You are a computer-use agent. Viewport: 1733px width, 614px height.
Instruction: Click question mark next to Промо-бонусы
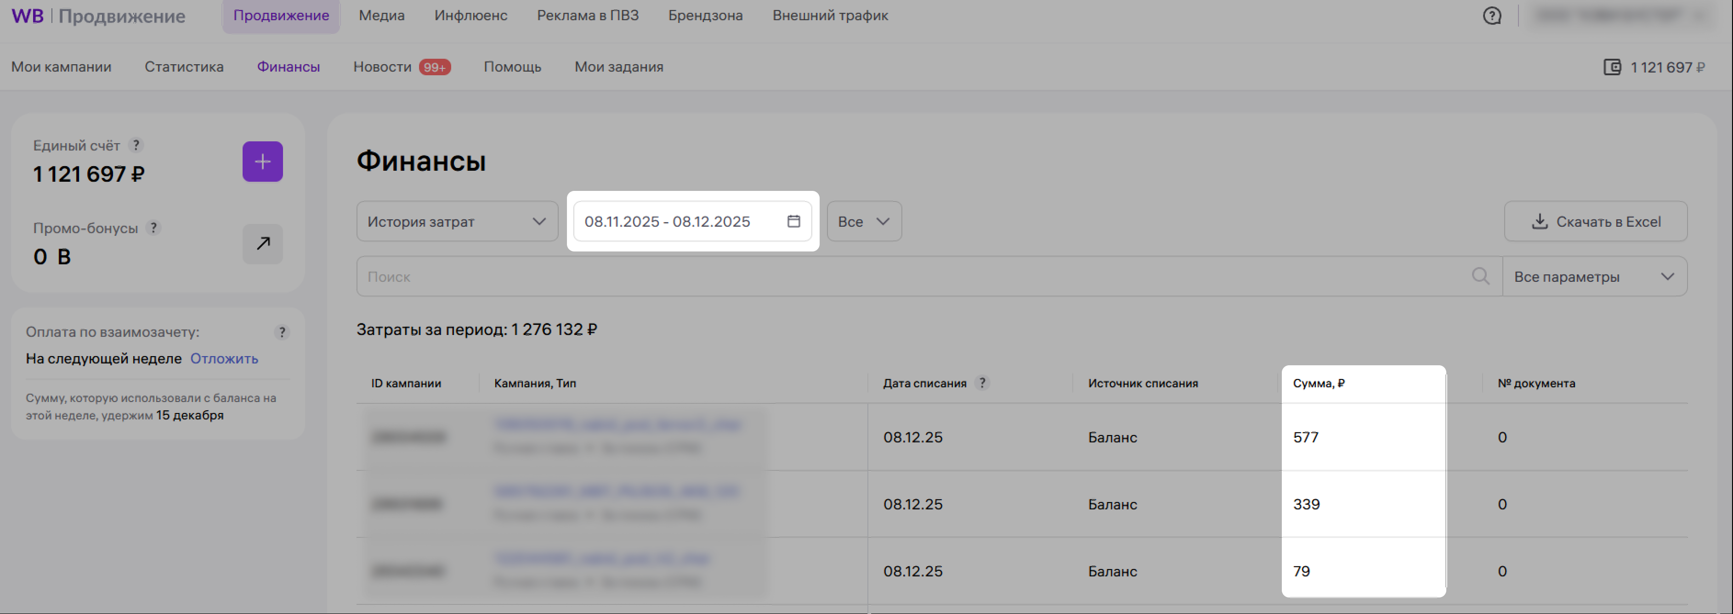click(x=154, y=228)
